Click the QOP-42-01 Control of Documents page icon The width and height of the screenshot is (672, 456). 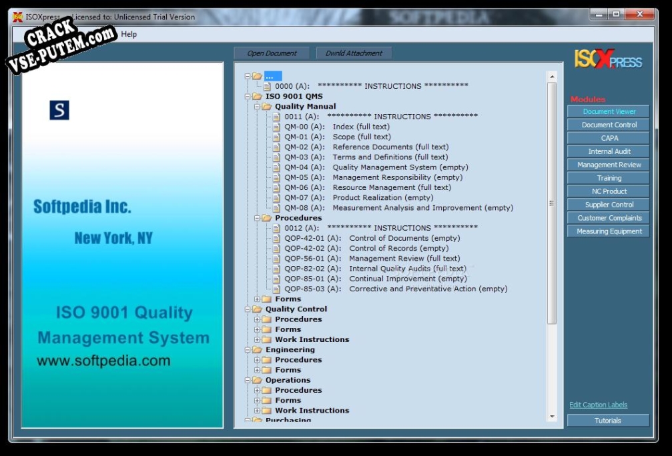pos(276,238)
